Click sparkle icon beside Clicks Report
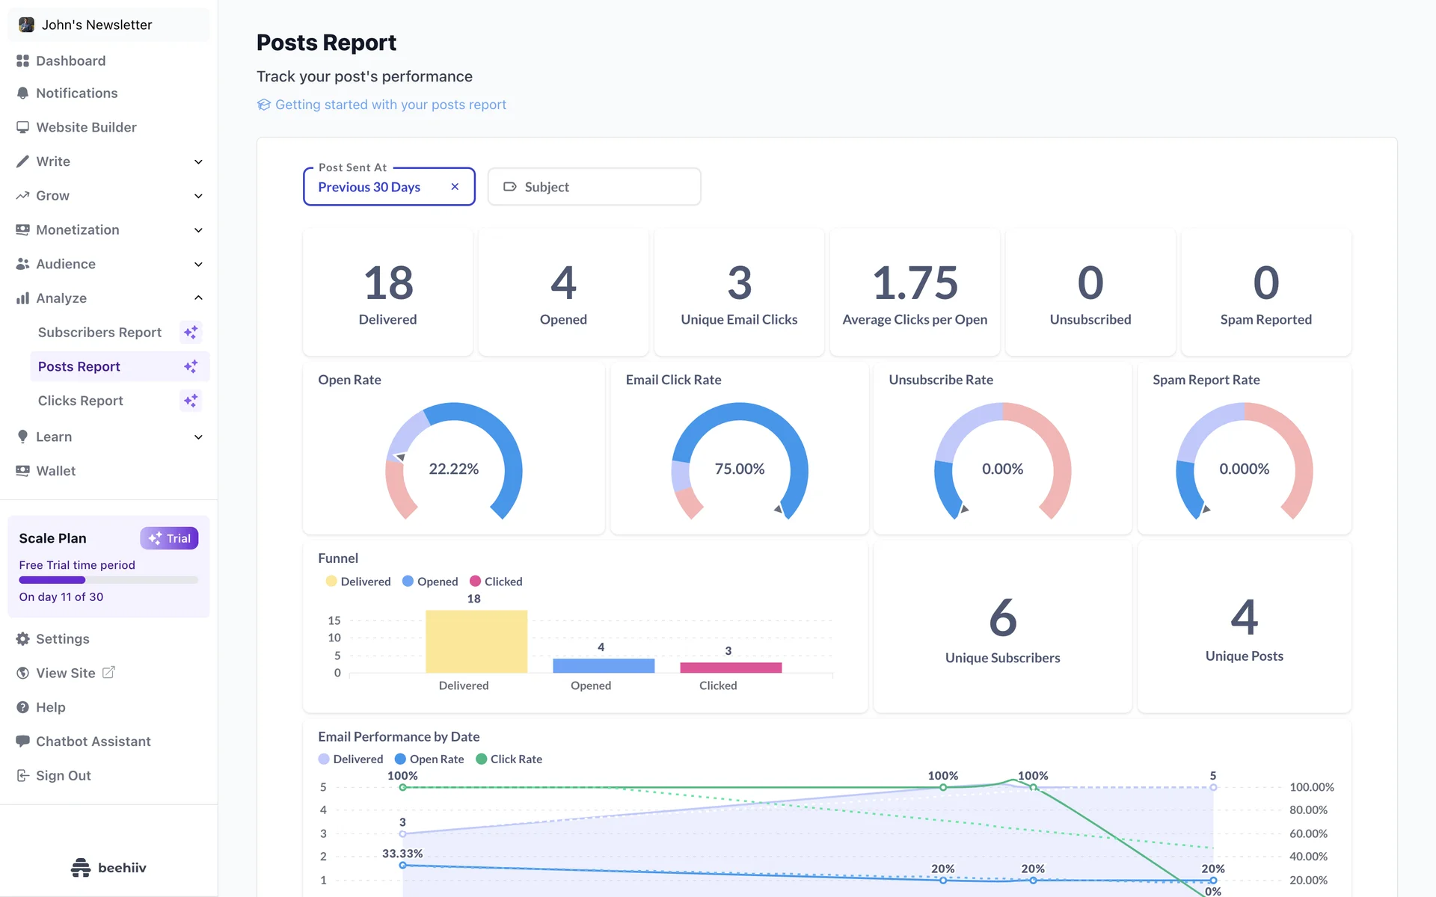Image resolution: width=1436 pixels, height=897 pixels. point(191,401)
